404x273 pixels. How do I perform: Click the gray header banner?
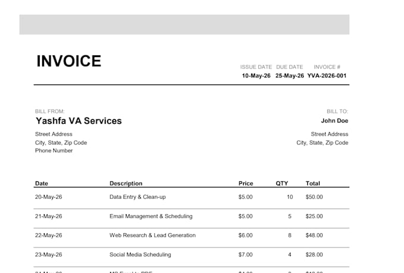click(x=184, y=24)
